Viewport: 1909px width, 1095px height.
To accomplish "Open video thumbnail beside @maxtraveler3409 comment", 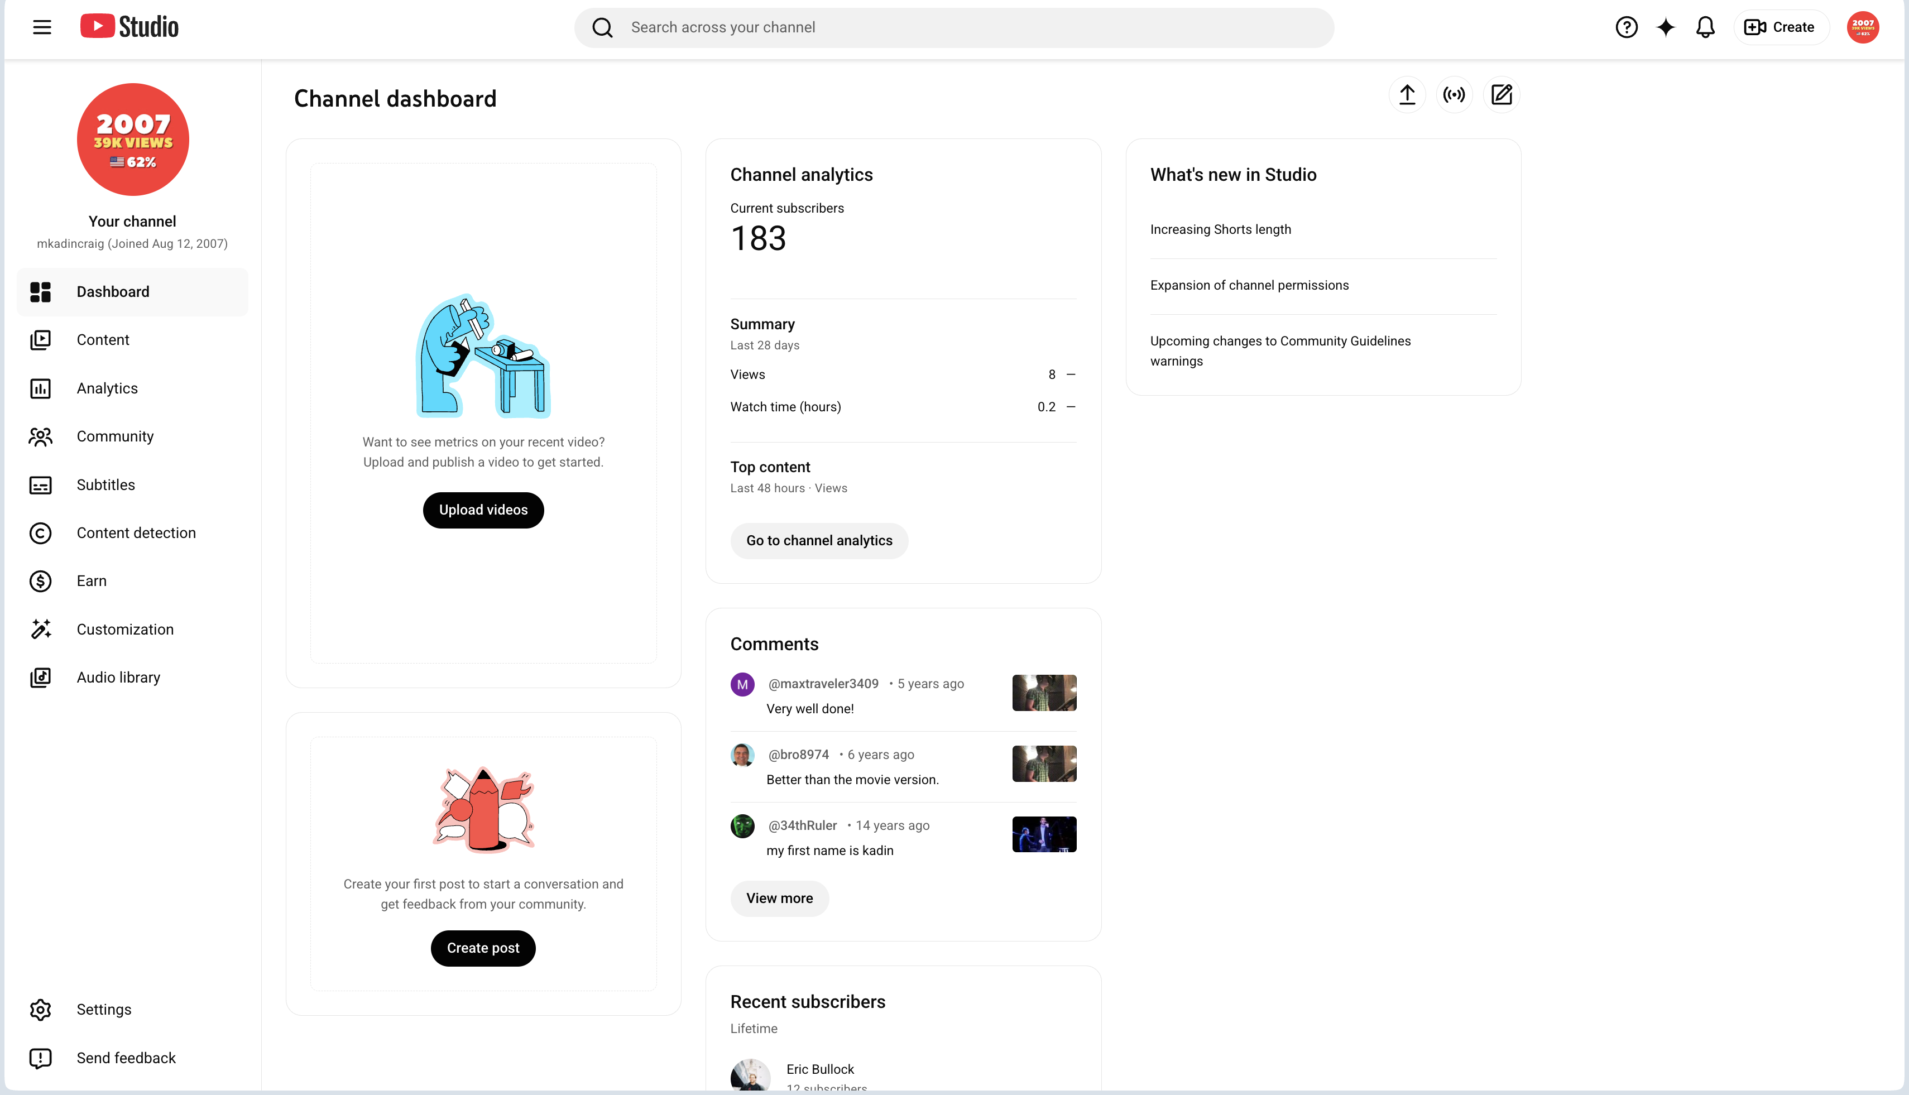I will [1044, 693].
